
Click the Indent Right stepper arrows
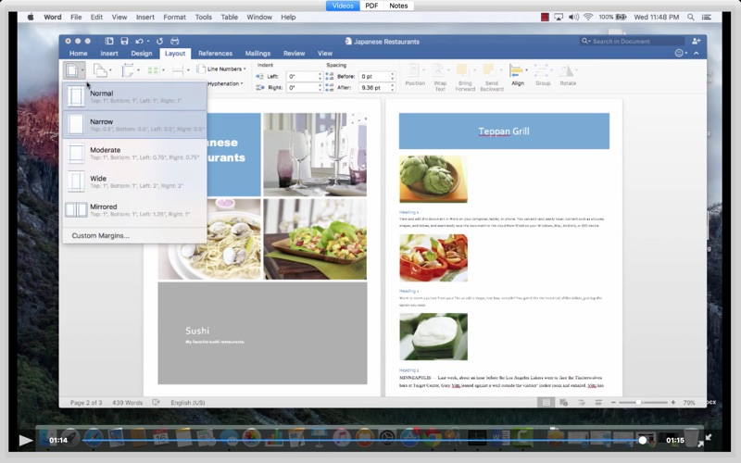[320, 87]
